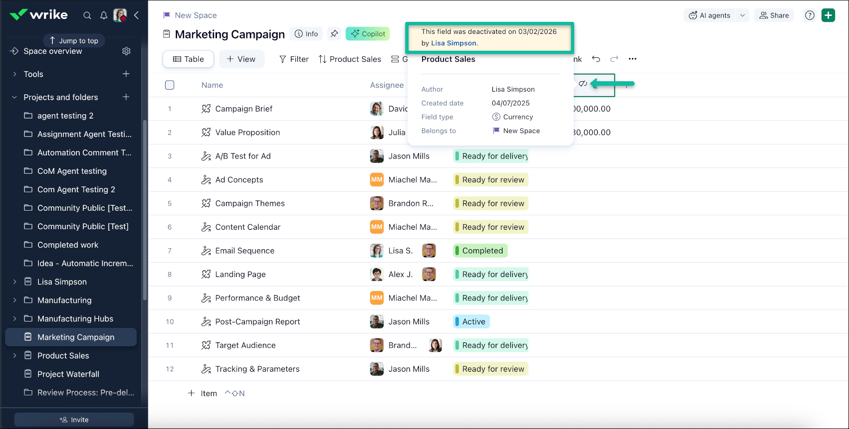This screenshot has height=429, width=849.
Task: Click the Name column header
Action: coord(212,85)
